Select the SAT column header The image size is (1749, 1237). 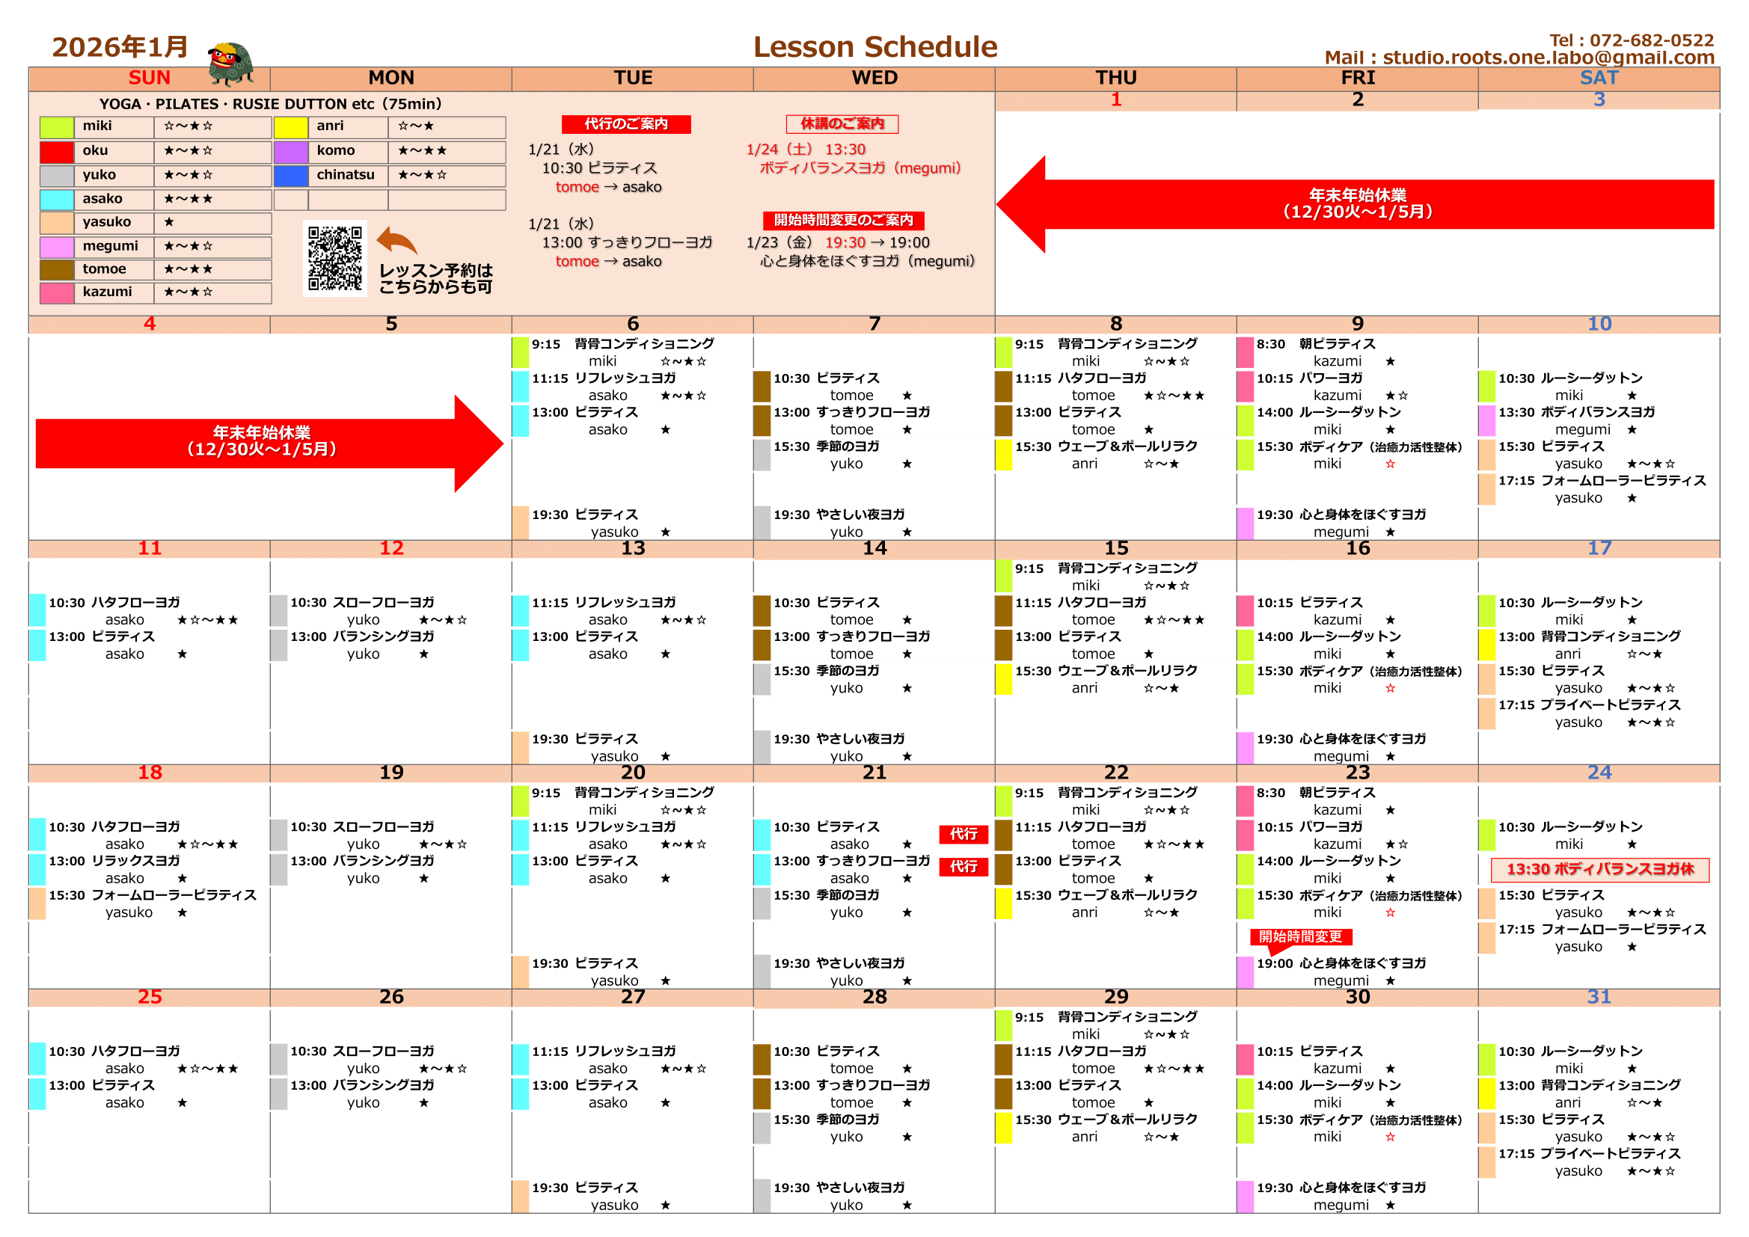(1598, 79)
